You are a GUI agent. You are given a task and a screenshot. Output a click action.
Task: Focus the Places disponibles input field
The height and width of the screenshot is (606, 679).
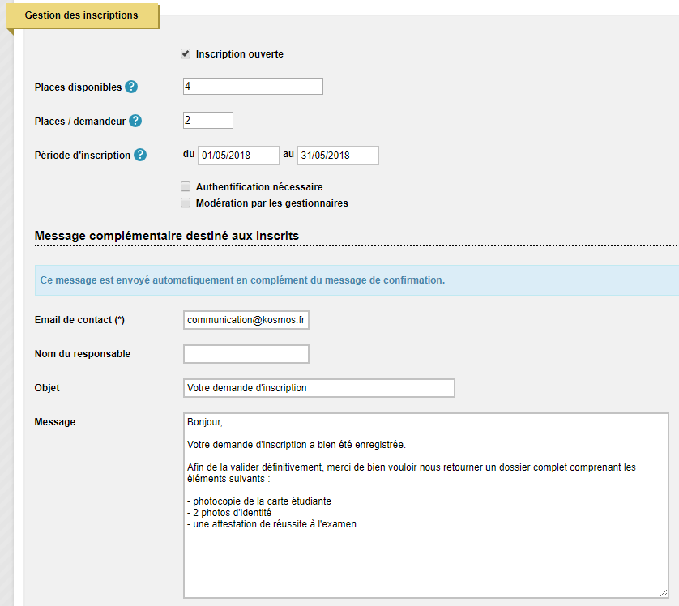click(253, 86)
